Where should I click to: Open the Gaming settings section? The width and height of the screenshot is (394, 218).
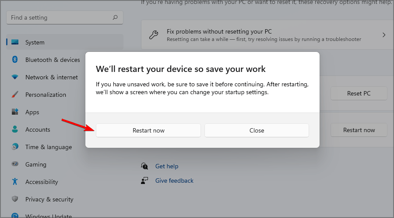[35, 164]
